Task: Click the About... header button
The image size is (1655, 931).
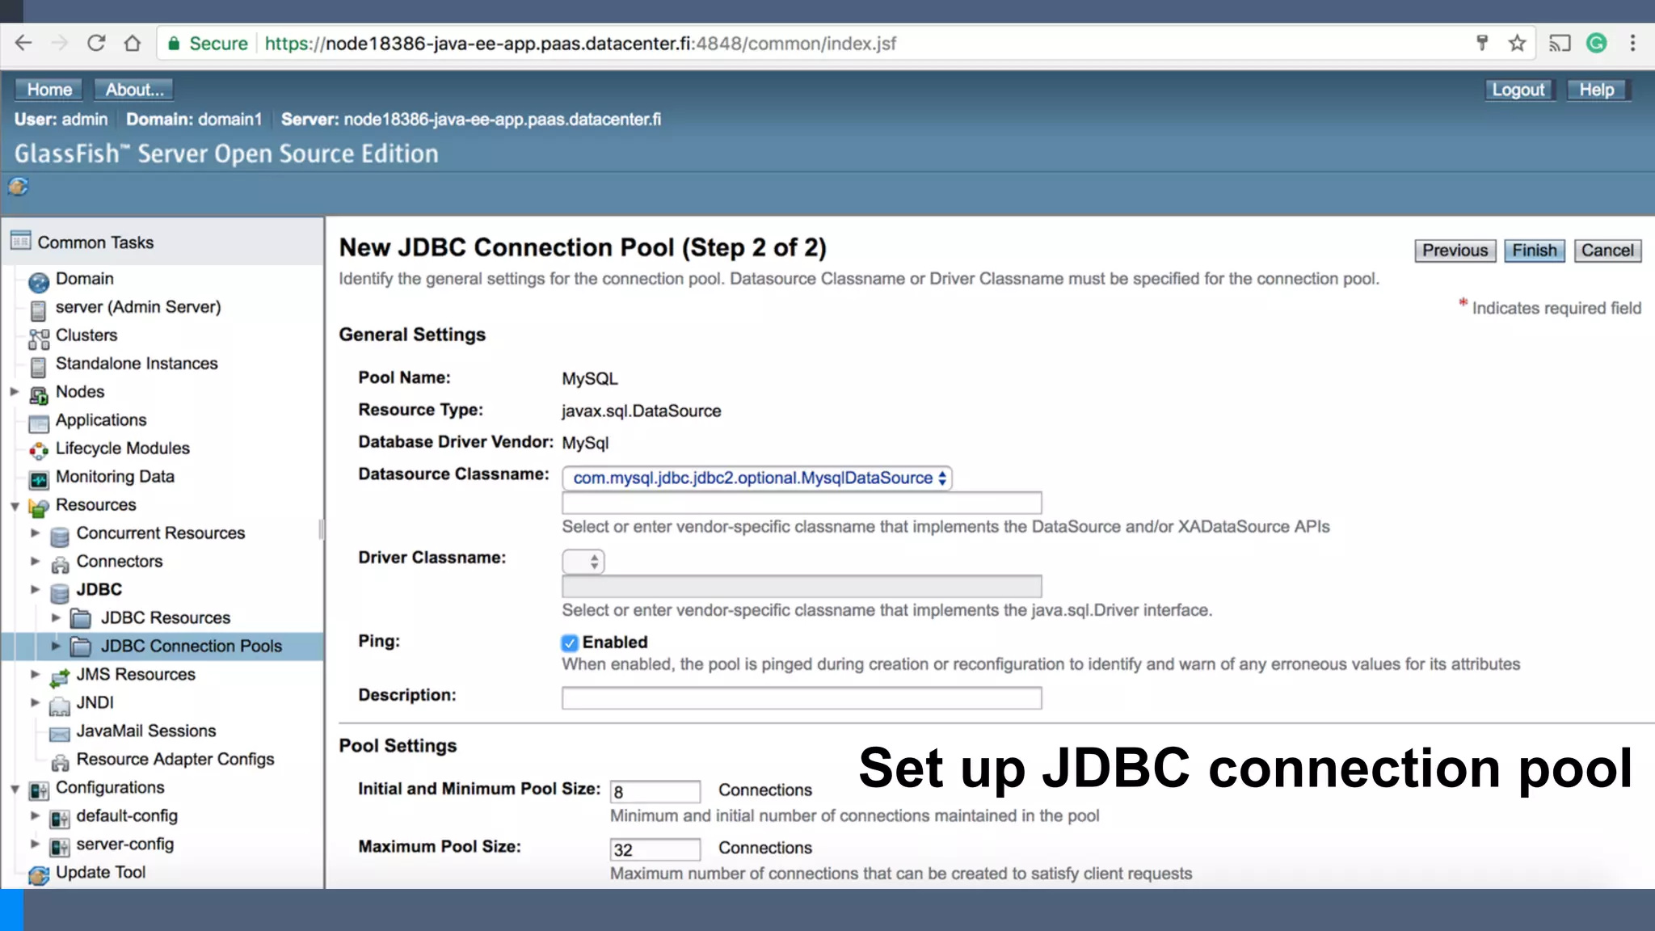Action: tap(134, 90)
